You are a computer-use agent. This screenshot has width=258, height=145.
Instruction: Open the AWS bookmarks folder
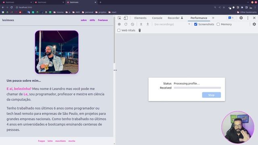(76, 12)
